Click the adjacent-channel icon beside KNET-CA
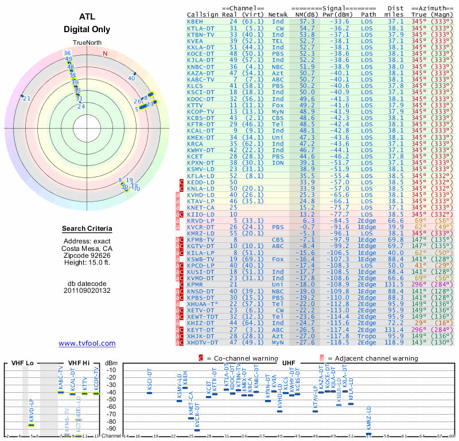The width and height of the screenshot is (459, 441). click(177, 208)
